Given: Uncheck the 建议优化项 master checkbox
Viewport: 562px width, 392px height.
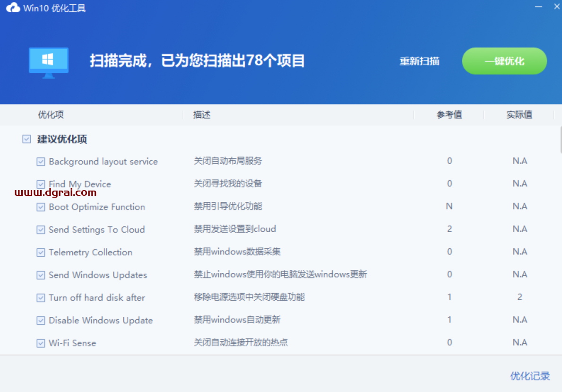Looking at the screenshot, I should tap(26, 139).
